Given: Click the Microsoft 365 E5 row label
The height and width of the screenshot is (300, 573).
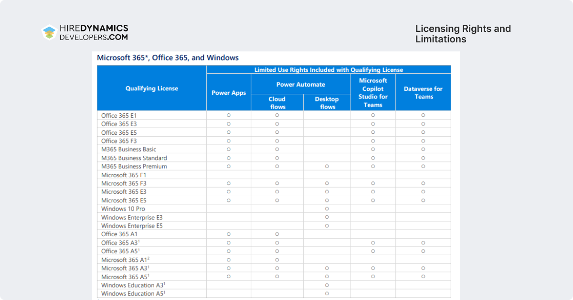Looking at the screenshot, I should [x=124, y=200].
